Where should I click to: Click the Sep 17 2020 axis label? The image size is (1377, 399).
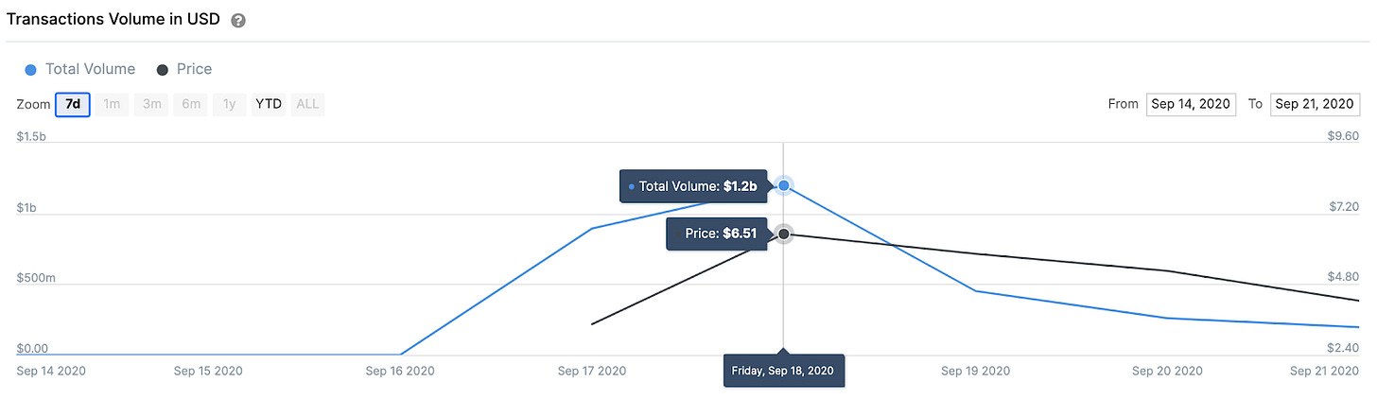[x=592, y=371]
